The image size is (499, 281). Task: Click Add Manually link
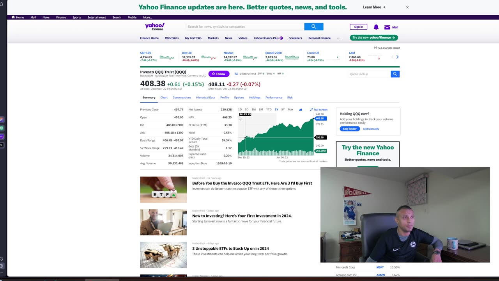coord(371,129)
